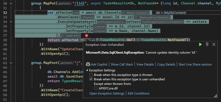The image size is (221, 102).
Task: Click the Exception User-Unhandled title
Action: coord(105,45)
